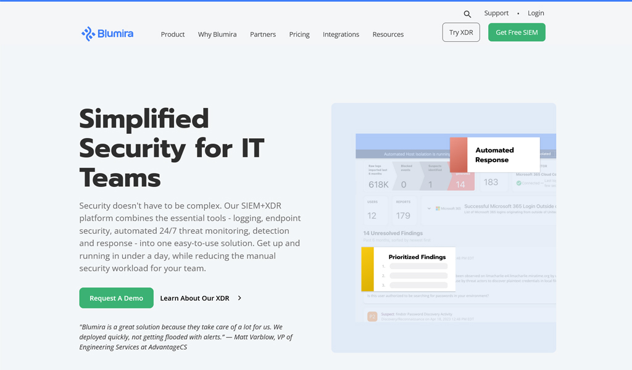
Task: Click the Get Free SIEM button
Action: pyautogui.click(x=517, y=33)
